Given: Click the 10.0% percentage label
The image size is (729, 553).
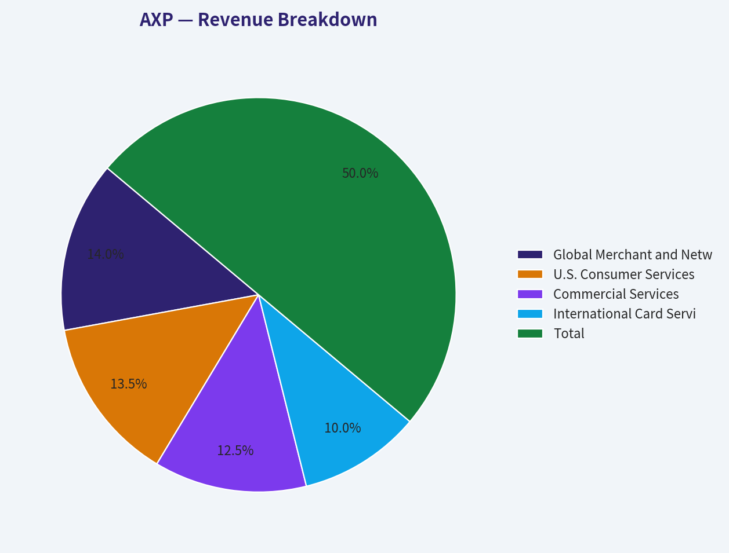Looking at the screenshot, I should tap(342, 428).
